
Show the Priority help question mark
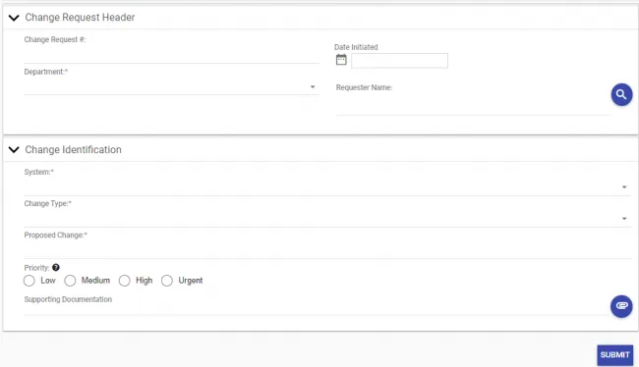(x=56, y=267)
